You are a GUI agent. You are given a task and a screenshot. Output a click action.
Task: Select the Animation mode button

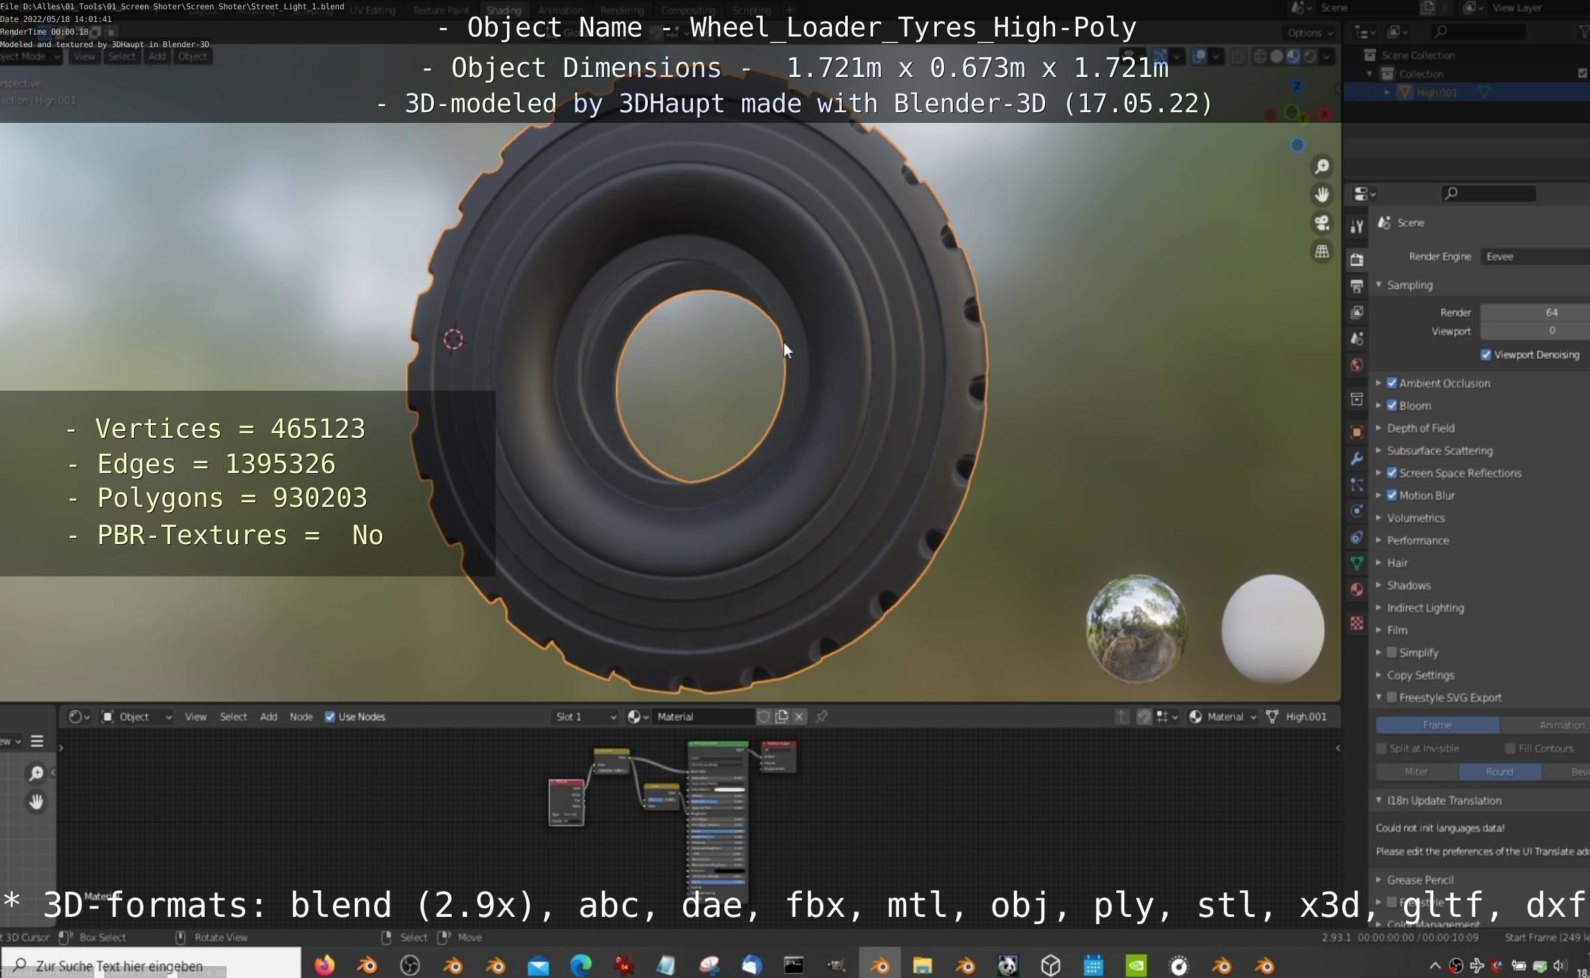click(1545, 725)
